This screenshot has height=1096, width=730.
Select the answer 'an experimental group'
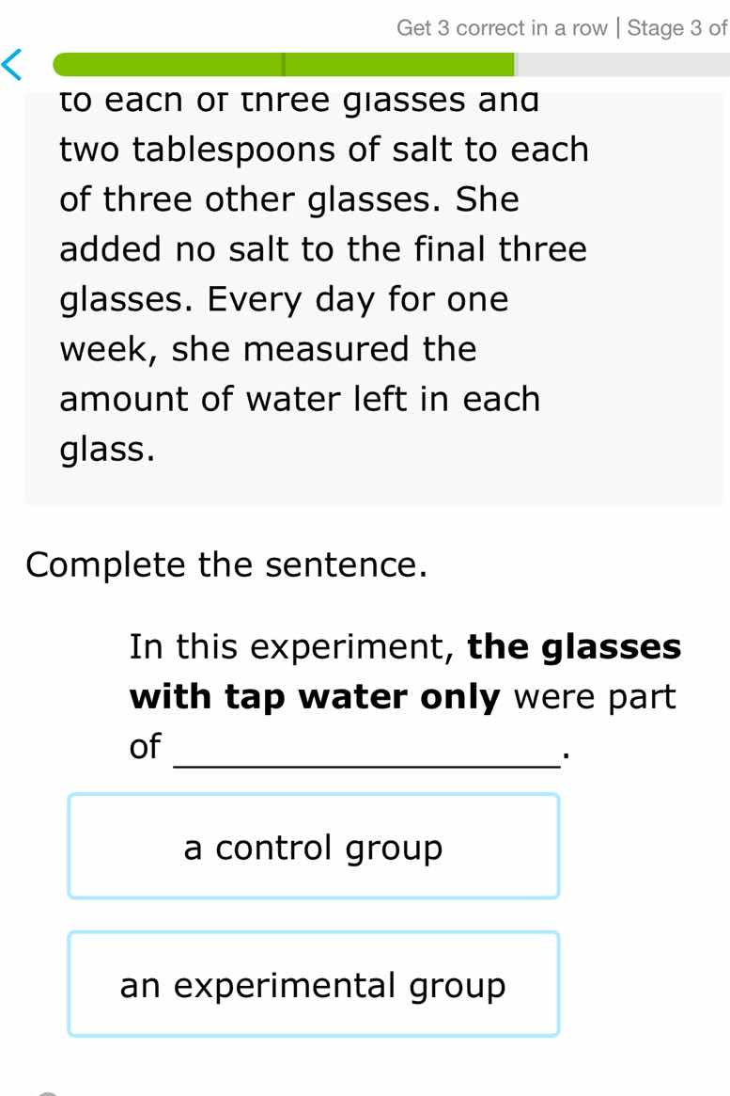313,984
